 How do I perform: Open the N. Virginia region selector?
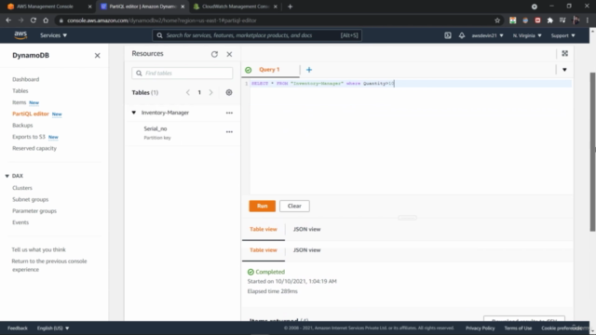(527, 35)
